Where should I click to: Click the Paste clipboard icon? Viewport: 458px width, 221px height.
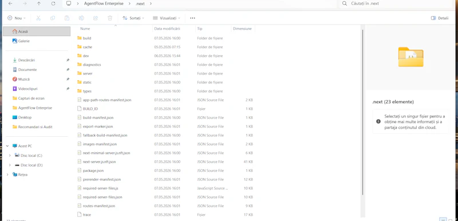point(67,18)
